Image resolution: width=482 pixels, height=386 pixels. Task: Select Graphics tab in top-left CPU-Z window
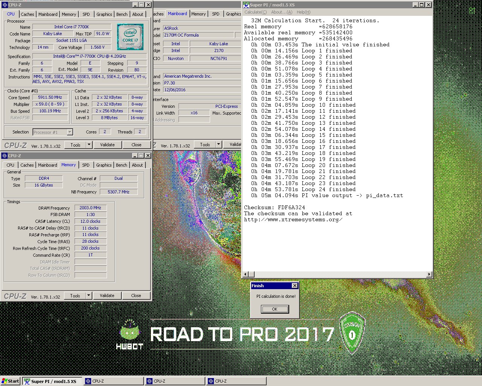point(104,14)
